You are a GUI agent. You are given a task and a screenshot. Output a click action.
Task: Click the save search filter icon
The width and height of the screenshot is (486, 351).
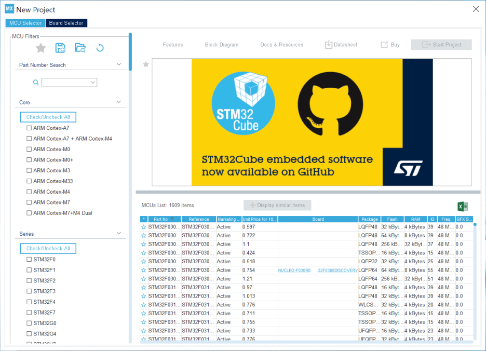(60, 48)
